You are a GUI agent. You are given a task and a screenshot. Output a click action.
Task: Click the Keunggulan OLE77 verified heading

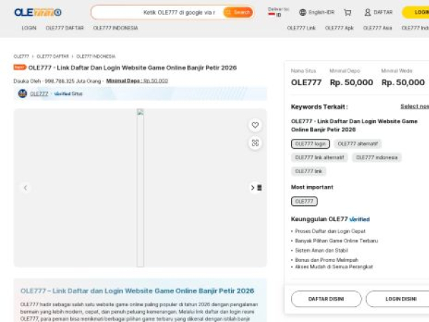(330, 219)
